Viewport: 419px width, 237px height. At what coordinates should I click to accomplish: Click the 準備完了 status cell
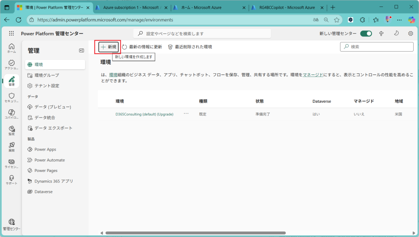[263, 114]
